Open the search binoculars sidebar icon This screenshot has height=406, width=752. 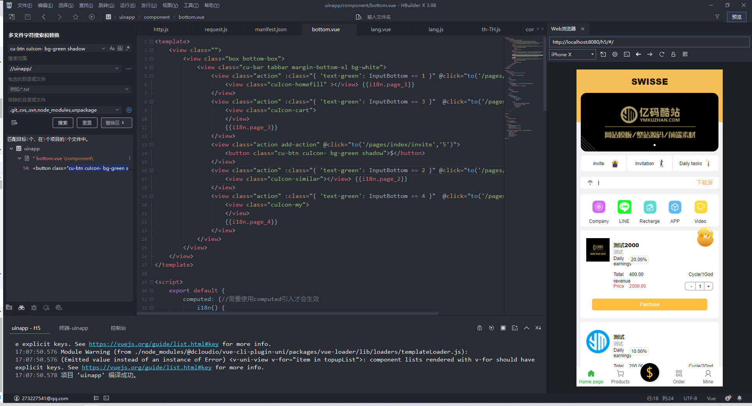tap(21, 308)
